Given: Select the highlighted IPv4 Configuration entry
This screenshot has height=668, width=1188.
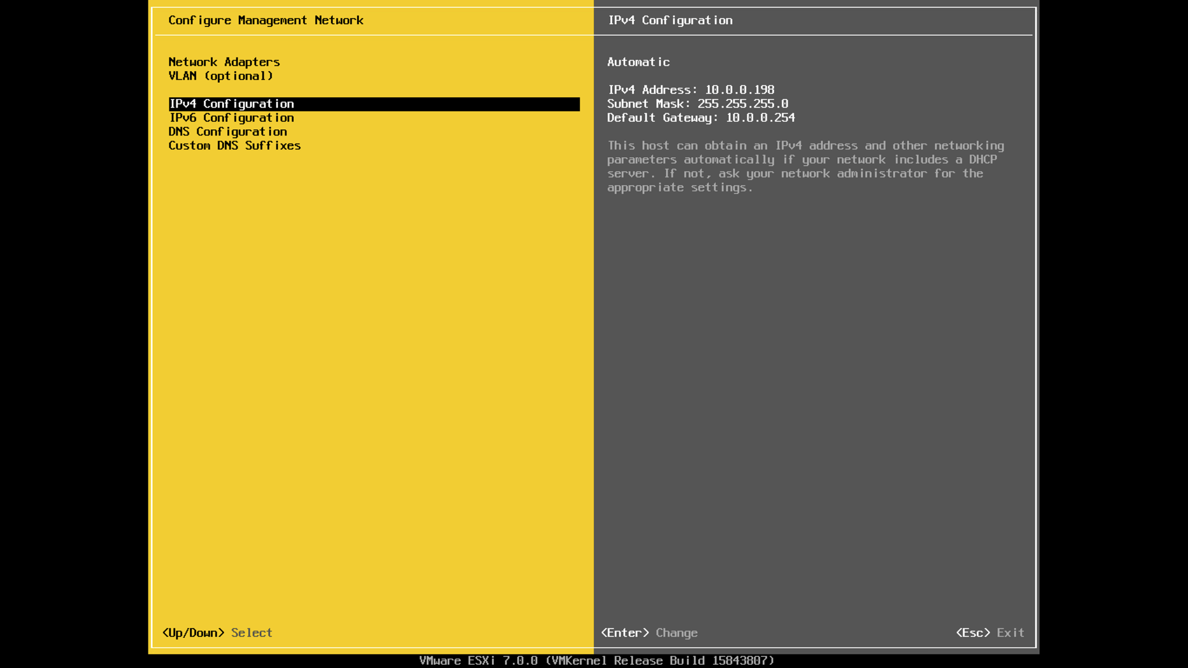Looking at the screenshot, I should pos(374,104).
